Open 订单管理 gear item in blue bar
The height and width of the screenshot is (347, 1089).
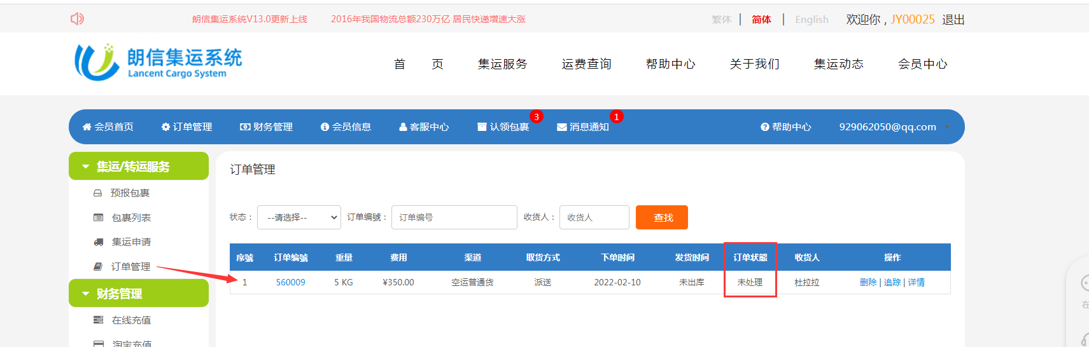coord(186,127)
